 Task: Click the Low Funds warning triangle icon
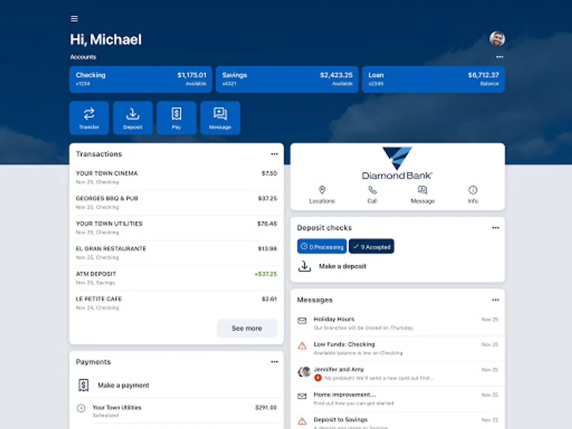302,346
